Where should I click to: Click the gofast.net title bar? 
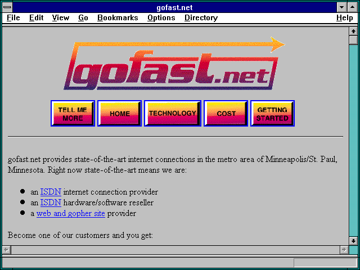[174, 7]
